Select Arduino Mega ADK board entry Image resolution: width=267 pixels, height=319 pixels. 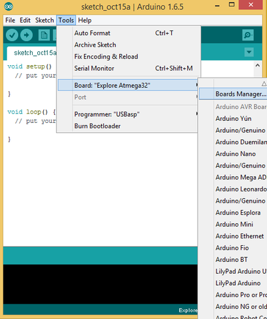pyautogui.click(x=233, y=177)
